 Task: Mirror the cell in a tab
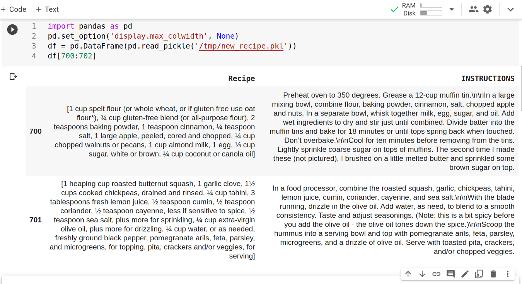479,274
